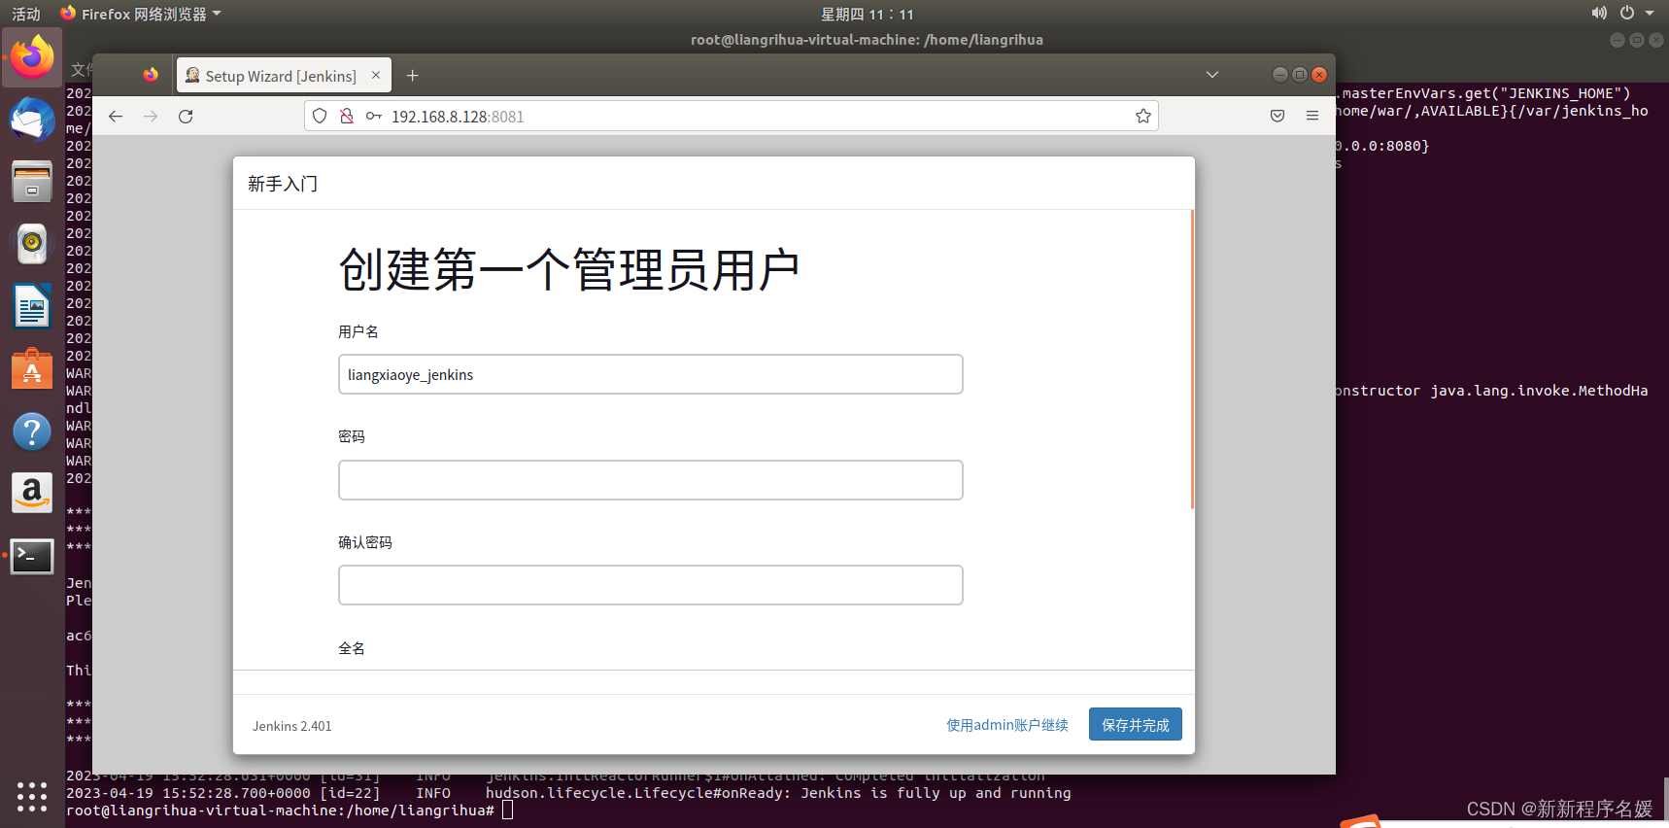The height and width of the screenshot is (828, 1669).
Task: Switch to the Terminal dock icon
Action: point(32,557)
